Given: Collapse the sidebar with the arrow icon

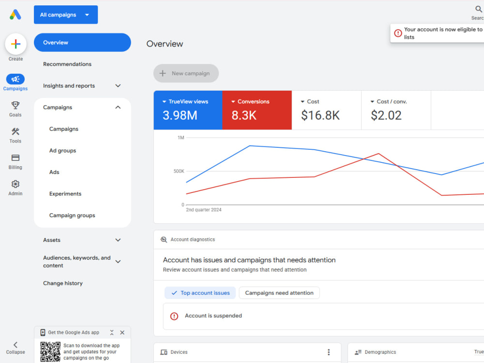Looking at the screenshot, I should (15, 345).
